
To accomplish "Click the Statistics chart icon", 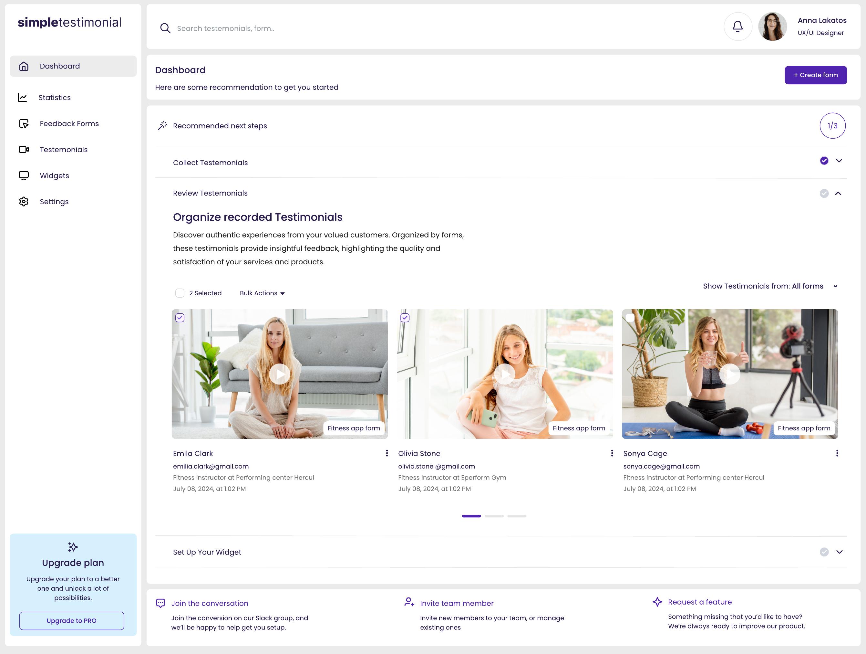I will 22,98.
